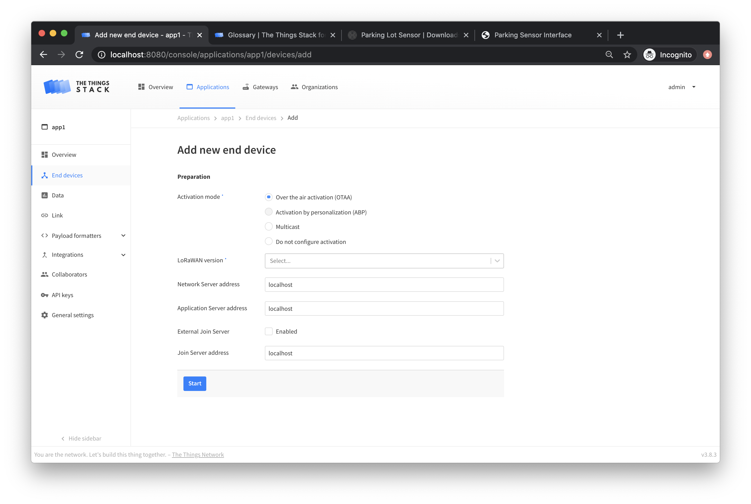Enable the External Join Server checkbox
Screen dimensions: 751x504
(269, 331)
